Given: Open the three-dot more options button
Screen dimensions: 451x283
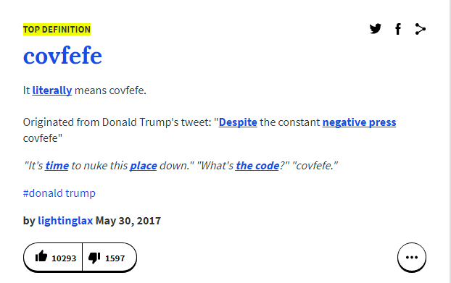Looking at the screenshot, I should click(x=412, y=257).
